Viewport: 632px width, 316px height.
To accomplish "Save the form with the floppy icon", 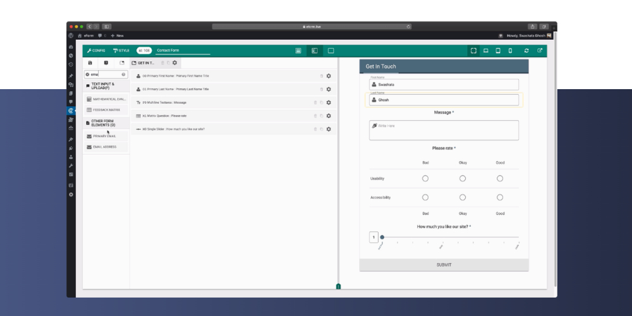I will pos(90,63).
